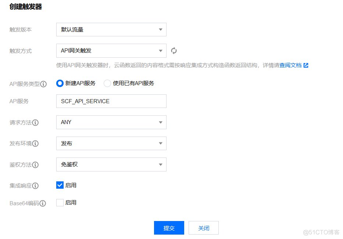The image size is (343, 239).
Task: Click the 查阅文档 documentation link
Action: (290, 65)
